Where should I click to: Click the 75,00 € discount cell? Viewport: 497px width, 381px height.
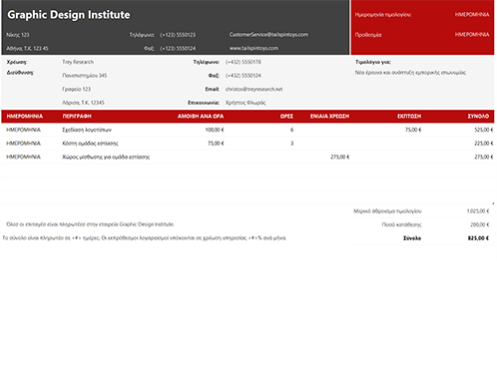[413, 130]
